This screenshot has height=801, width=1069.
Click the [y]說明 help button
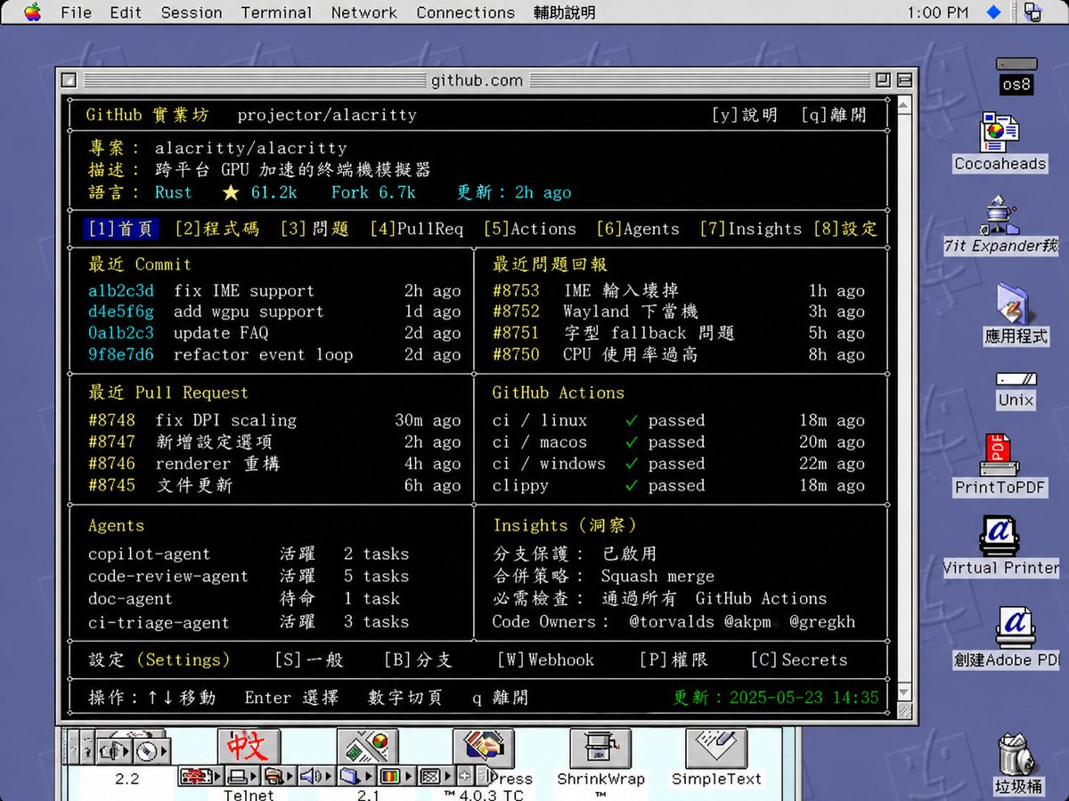(745, 115)
